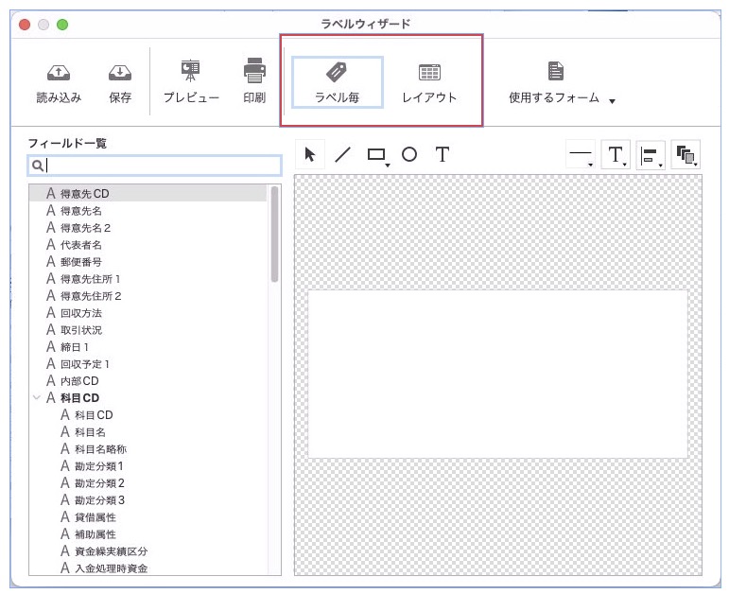The height and width of the screenshot is (594, 729).
Task: Select the arrow pointer tool
Action: [310, 155]
